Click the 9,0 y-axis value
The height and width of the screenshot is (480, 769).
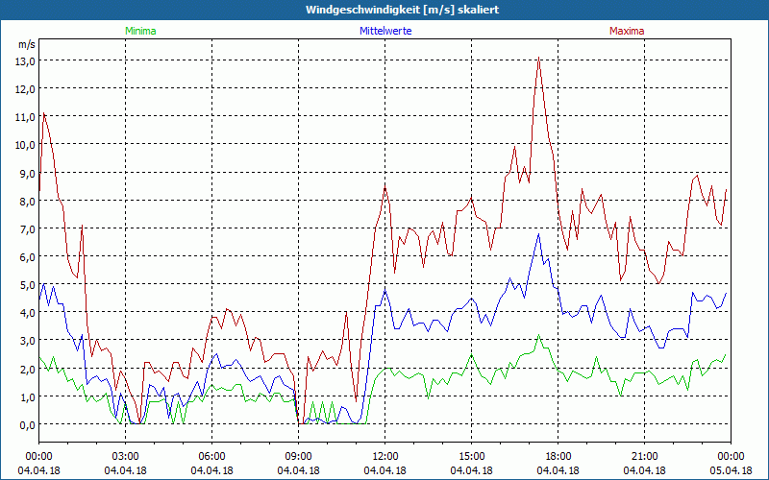pyautogui.click(x=28, y=174)
